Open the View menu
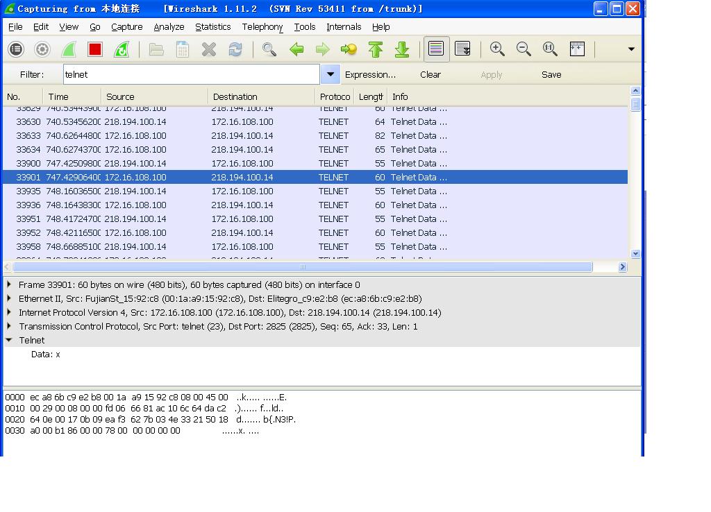Image resolution: width=711 pixels, height=512 pixels. (x=69, y=27)
